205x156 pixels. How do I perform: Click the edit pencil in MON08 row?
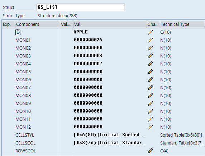[x=151, y=96]
